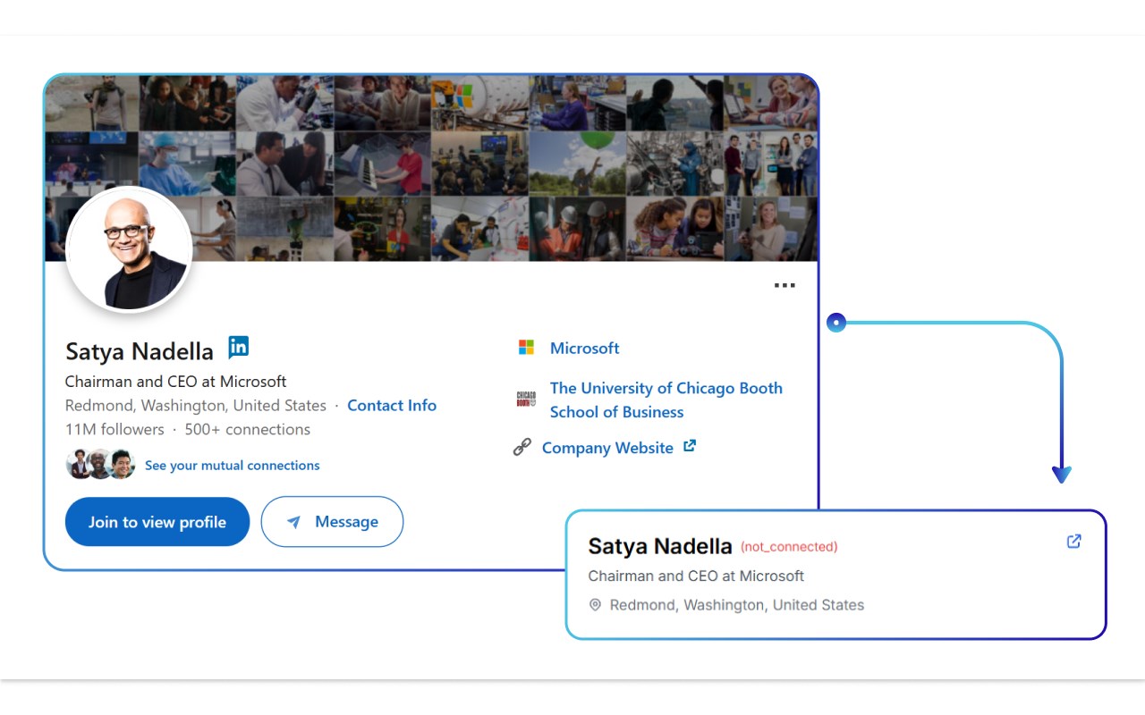The image size is (1145, 715).
Task: Open the Company Website link
Action: pyautogui.click(x=607, y=448)
